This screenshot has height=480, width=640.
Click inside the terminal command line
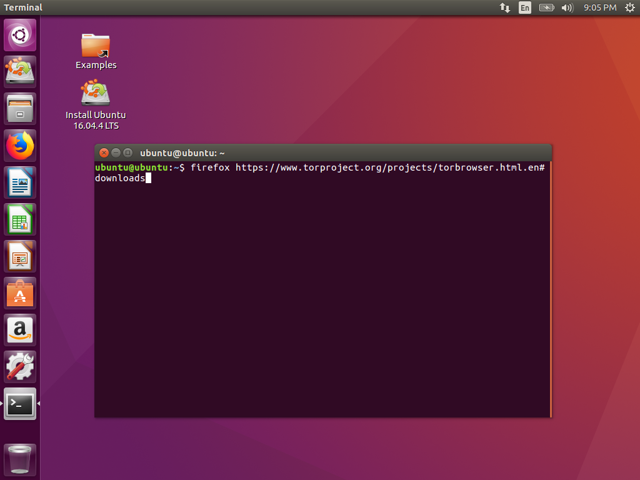coord(250,178)
